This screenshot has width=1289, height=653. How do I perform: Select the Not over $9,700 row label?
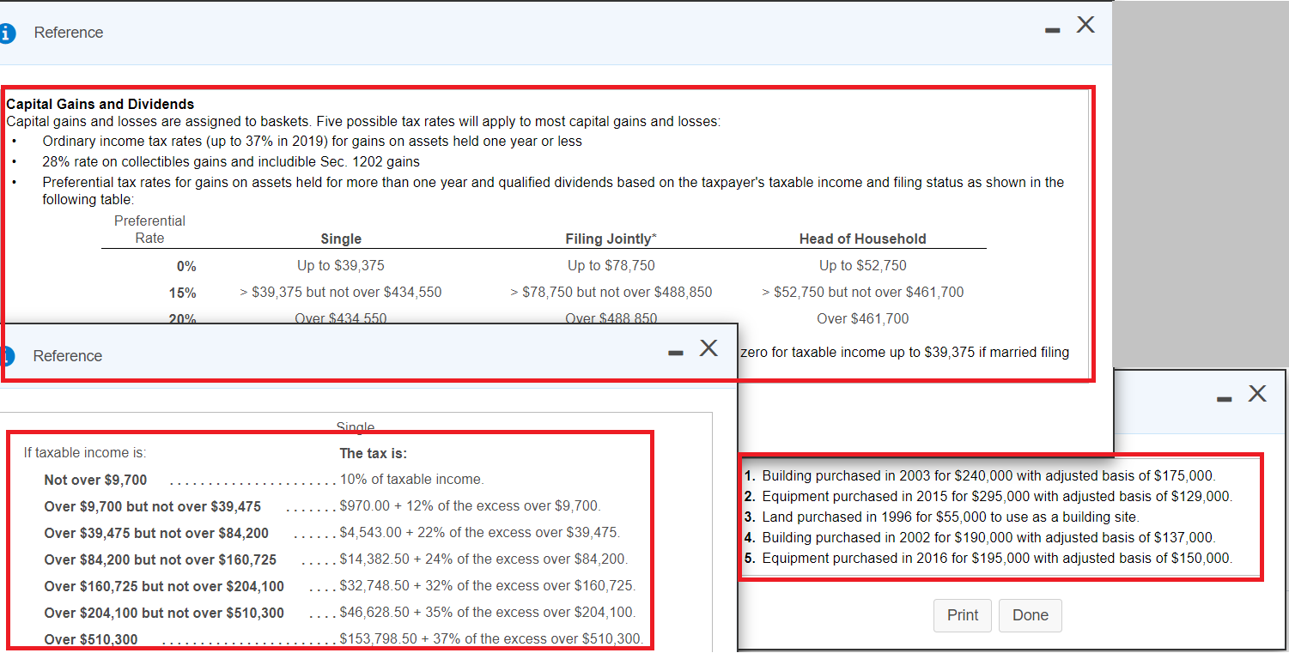(95, 480)
